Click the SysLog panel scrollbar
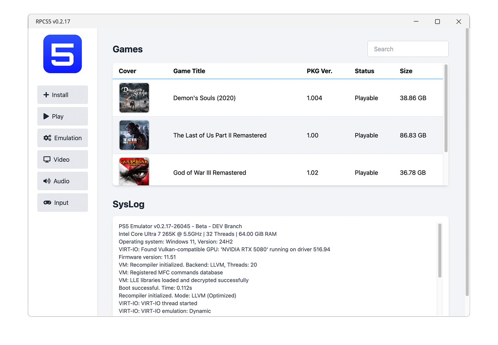This screenshot has height=345, width=498. tap(440, 251)
